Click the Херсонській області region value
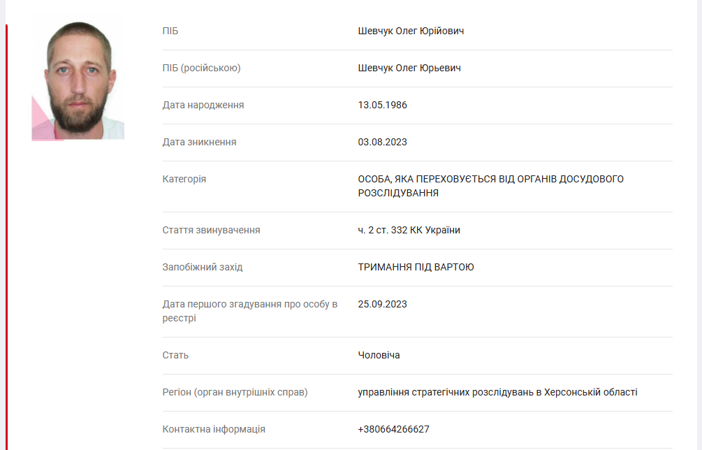Image resolution: width=702 pixels, height=450 pixels. point(497,392)
